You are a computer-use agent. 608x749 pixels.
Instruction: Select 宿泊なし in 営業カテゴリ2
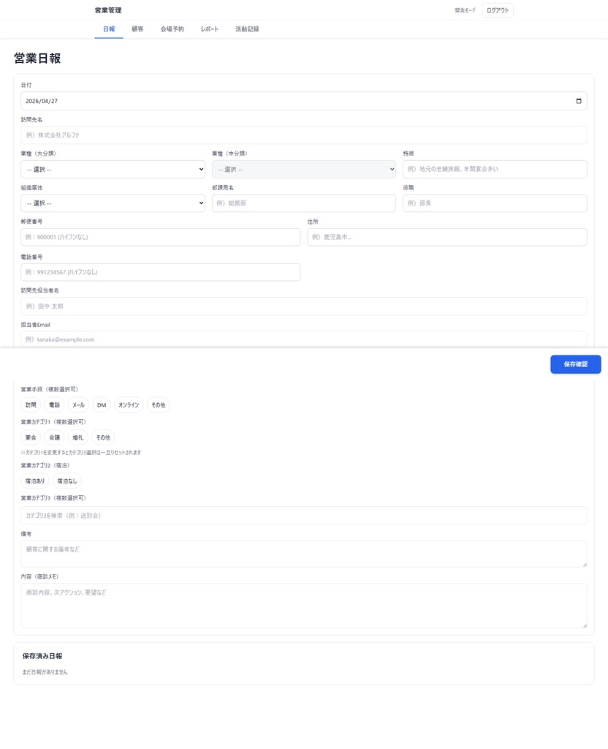(66, 481)
